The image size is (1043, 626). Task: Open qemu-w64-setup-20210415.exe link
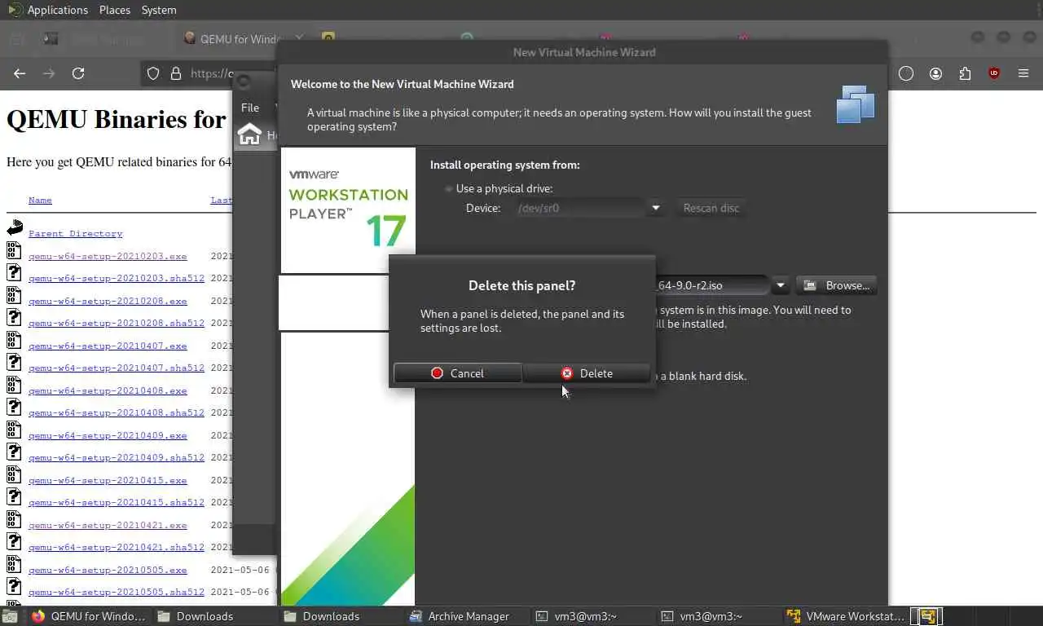tap(108, 480)
